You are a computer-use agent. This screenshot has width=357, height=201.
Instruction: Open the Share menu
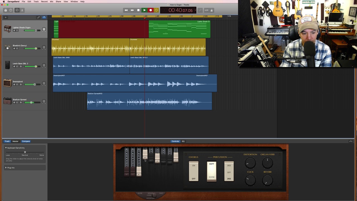pos(58,1)
